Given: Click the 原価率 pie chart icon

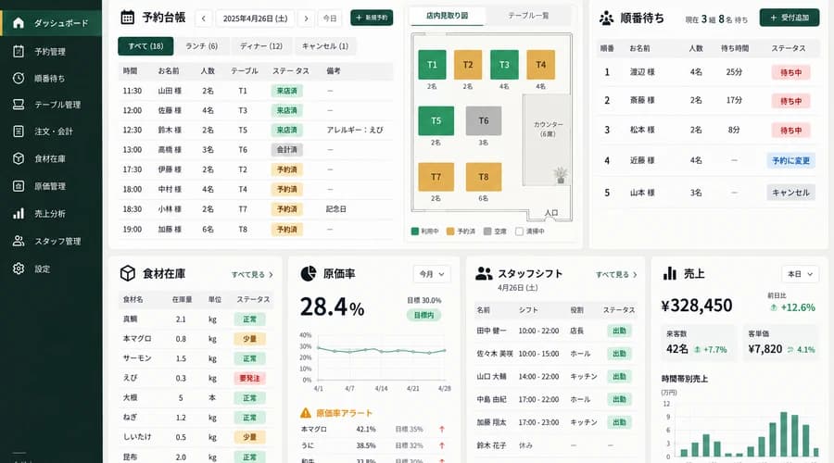Looking at the screenshot, I should [309, 273].
